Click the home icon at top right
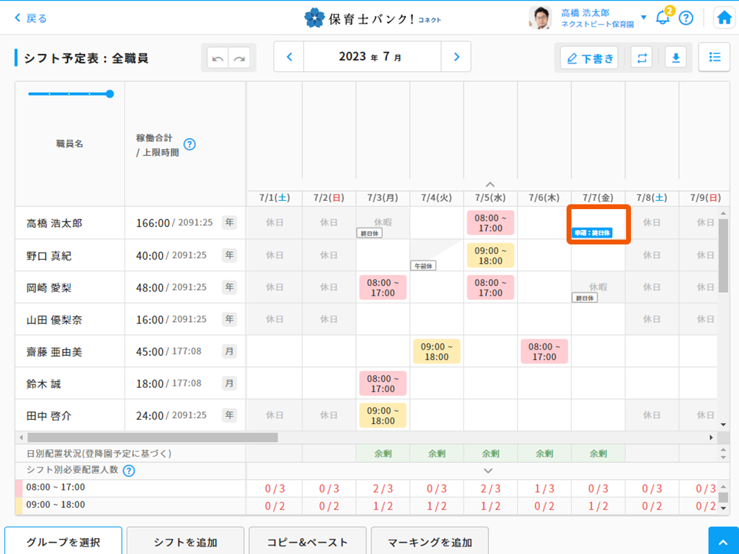 coord(724,16)
